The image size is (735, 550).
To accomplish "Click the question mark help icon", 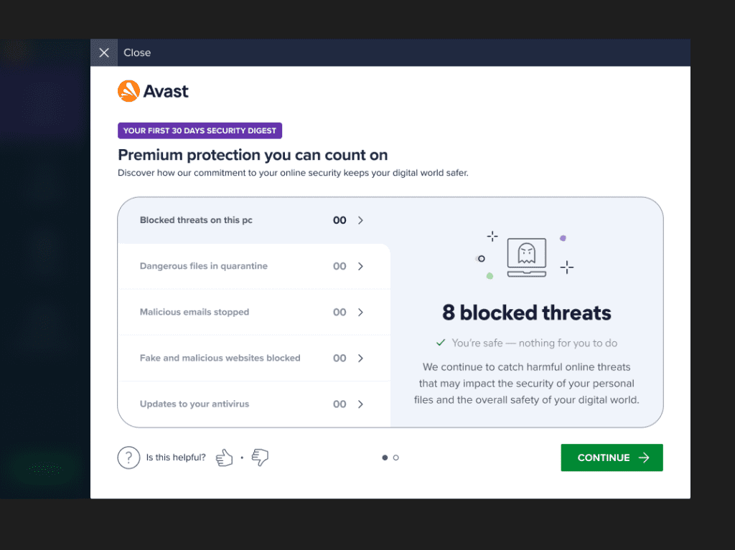I will coord(128,457).
